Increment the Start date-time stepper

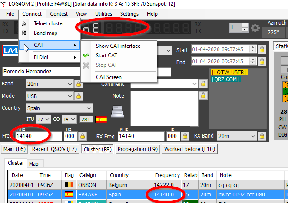(252, 47)
